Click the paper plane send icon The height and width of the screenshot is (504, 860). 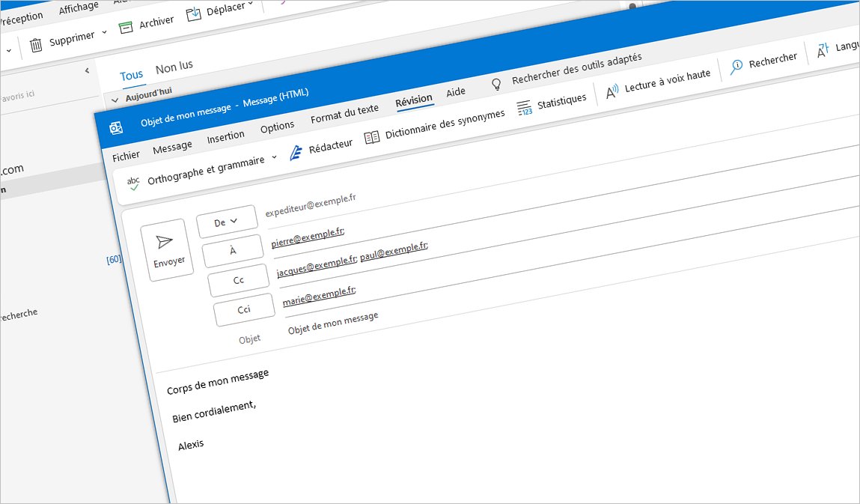point(164,242)
